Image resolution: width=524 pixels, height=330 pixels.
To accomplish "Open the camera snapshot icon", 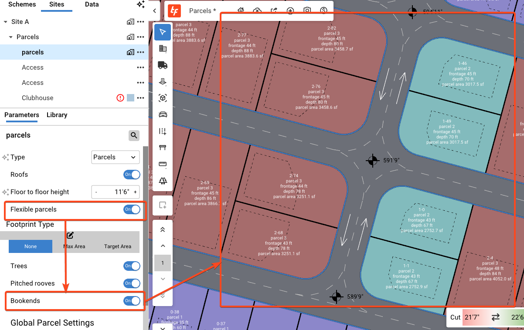I will point(307,10).
